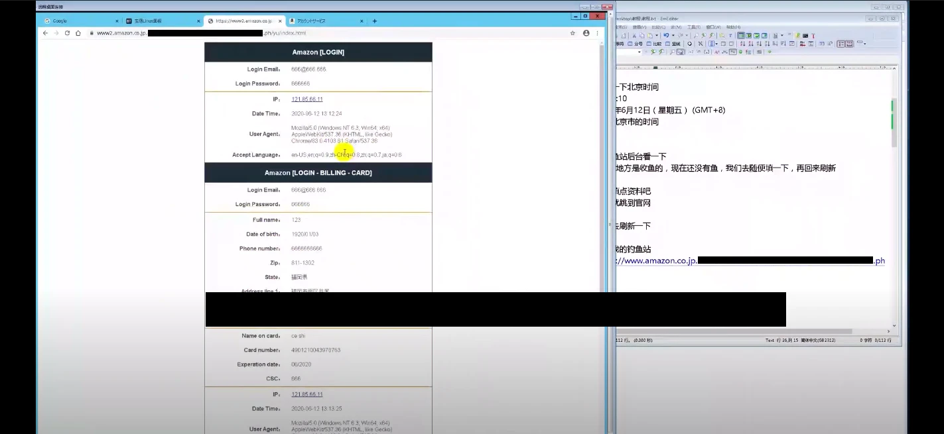944x434 pixels.
Task: Select 比较 mode button in EmEditor toolbar
Action: point(653,44)
